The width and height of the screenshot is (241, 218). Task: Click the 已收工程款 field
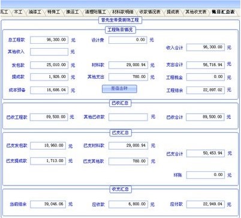click(49, 117)
